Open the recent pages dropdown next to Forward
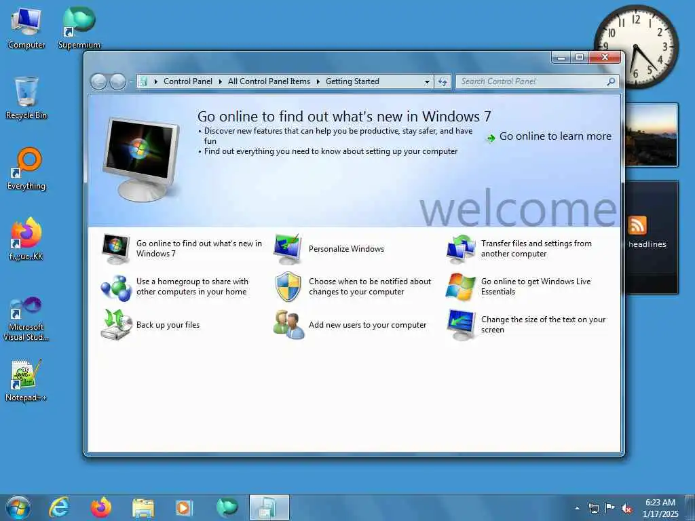The width and height of the screenshot is (695, 521). pyautogui.click(x=131, y=81)
